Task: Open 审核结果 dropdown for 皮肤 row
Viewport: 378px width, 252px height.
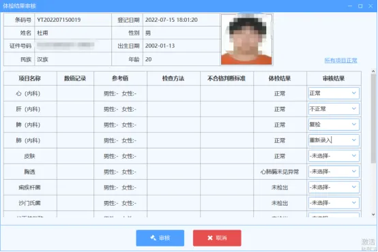Action: click(334, 156)
